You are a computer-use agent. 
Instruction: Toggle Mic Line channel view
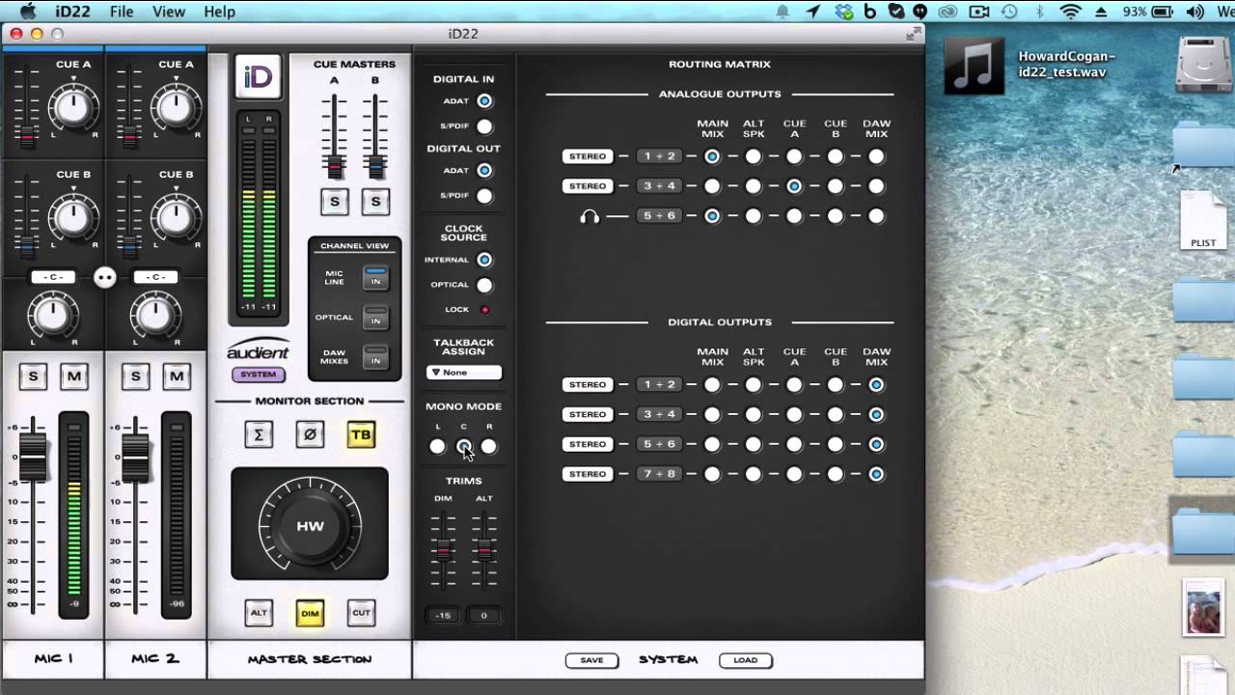tap(375, 277)
